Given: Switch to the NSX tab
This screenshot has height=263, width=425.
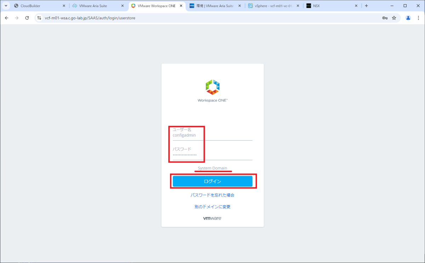Looking at the screenshot, I should coord(332,6).
